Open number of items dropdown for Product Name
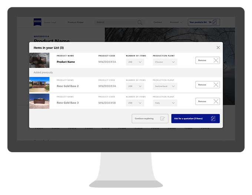Viewport: 252px width, 195px height. 135,62
